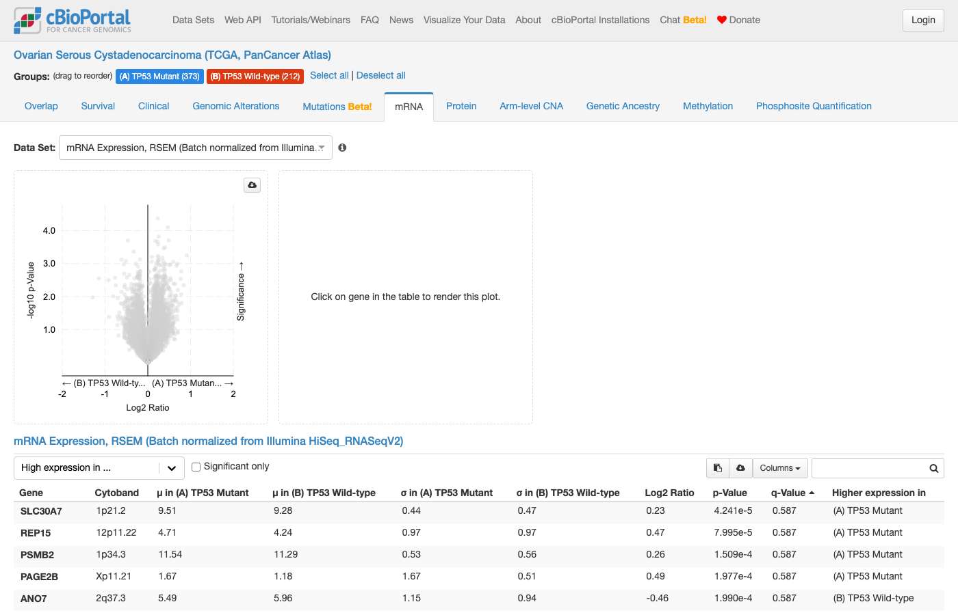Open Tutorials/Webinars page
The image size is (958, 615).
coord(311,20)
